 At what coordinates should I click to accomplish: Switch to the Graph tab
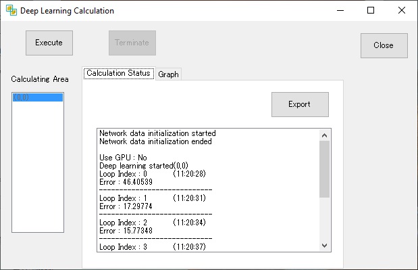tap(168, 74)
